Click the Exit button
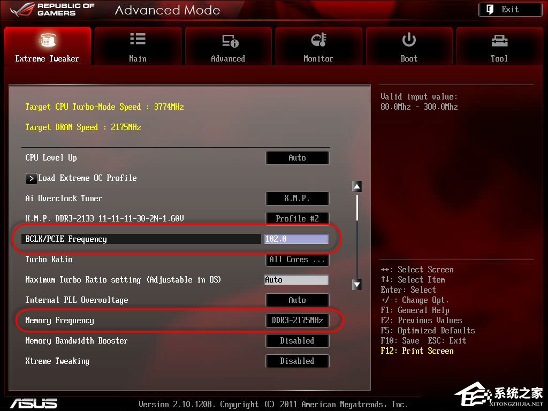Image resolution: width=548 pixels, height=411 pixels. click(510, 10)
